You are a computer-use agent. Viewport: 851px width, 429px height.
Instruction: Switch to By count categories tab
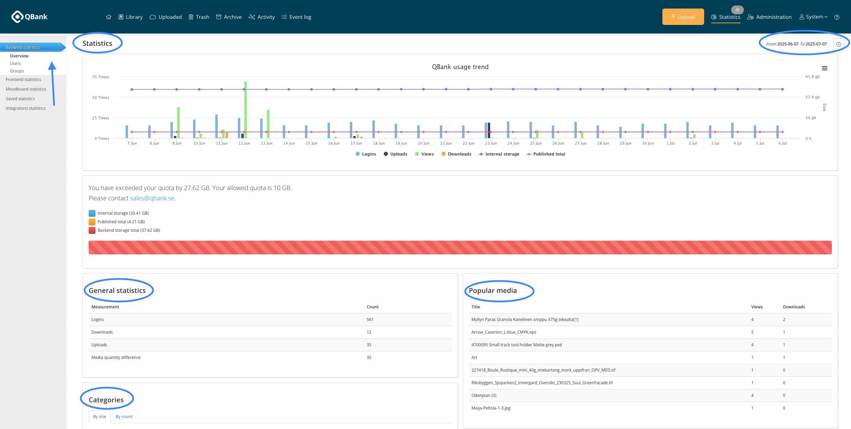(x=124, y=417)
